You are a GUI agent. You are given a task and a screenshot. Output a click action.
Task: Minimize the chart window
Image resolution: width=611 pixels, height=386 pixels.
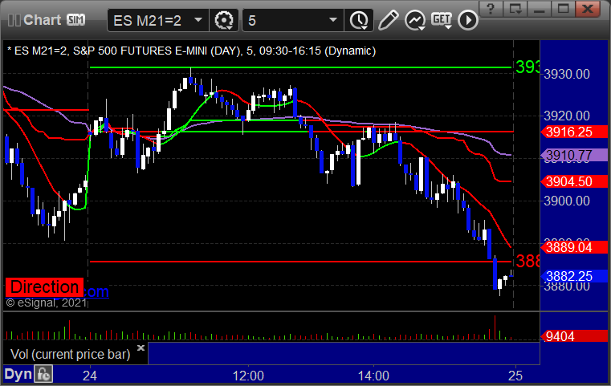[x=540, y=8]
